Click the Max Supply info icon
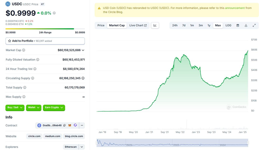 24,97
